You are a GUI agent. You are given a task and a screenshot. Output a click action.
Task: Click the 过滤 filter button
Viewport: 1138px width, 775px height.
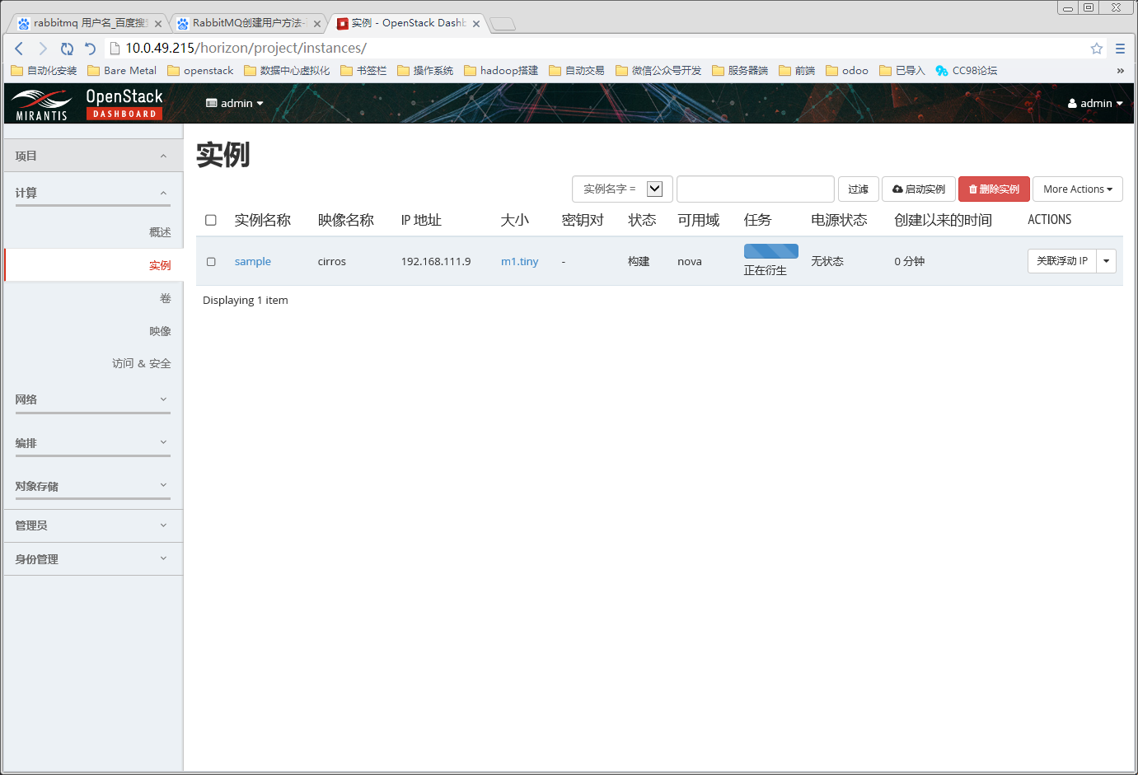click(x=858, y=189)
